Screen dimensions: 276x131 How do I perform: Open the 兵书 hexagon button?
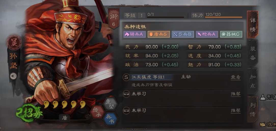coord(110,119)
